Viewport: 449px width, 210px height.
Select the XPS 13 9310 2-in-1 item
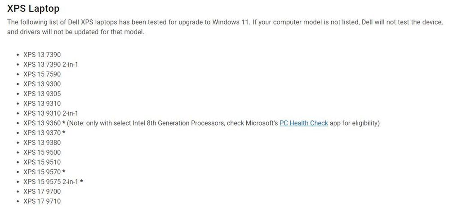[x=51, y=113]
